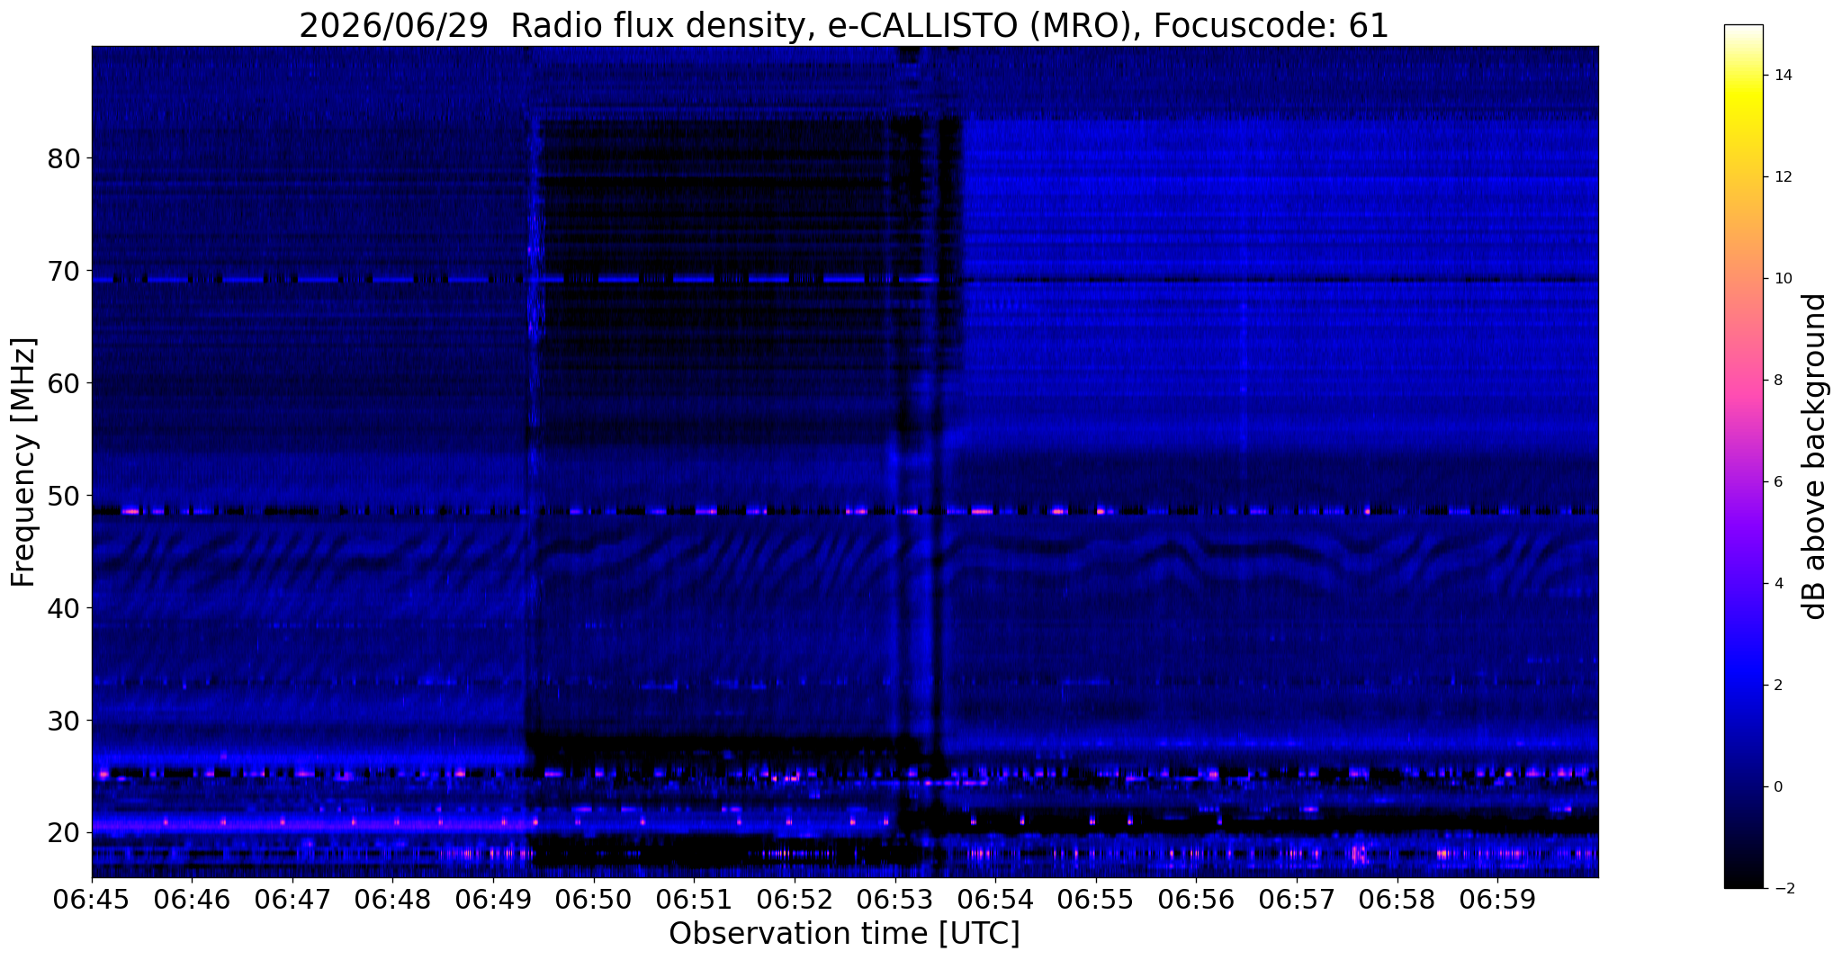This screenshot has width=1842, height=960.
Task: Click the white top of the colorbar
Action: click(x=1743, y=32)
